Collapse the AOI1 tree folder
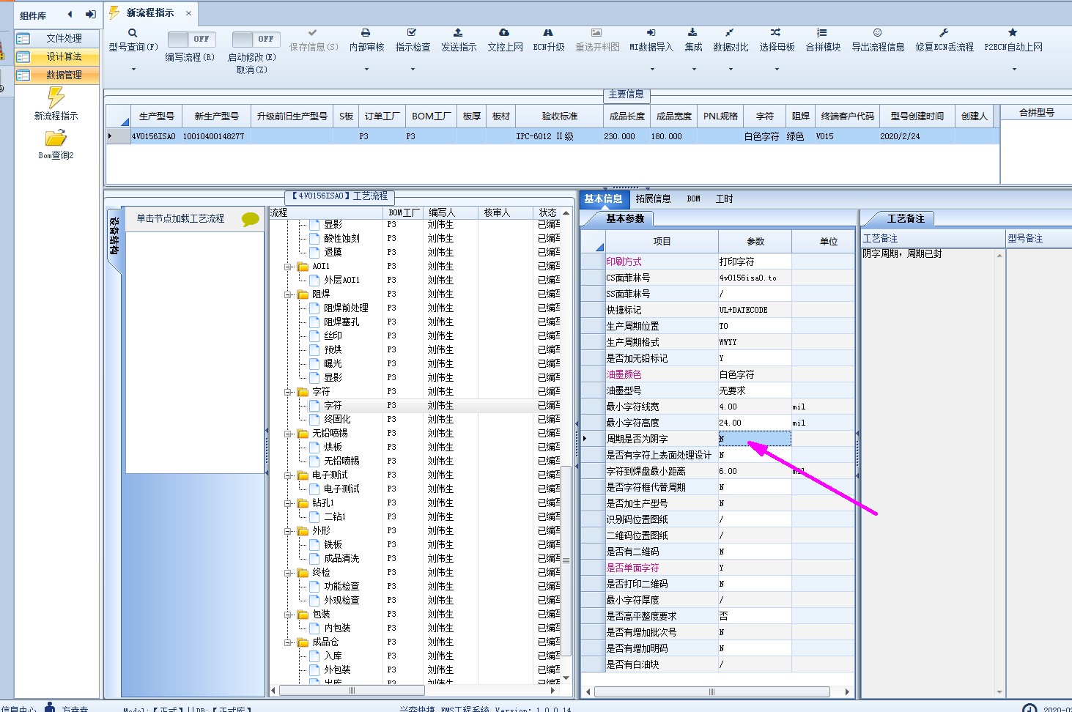The width and height of the screenshot is (1072, 712). point(289,267)
